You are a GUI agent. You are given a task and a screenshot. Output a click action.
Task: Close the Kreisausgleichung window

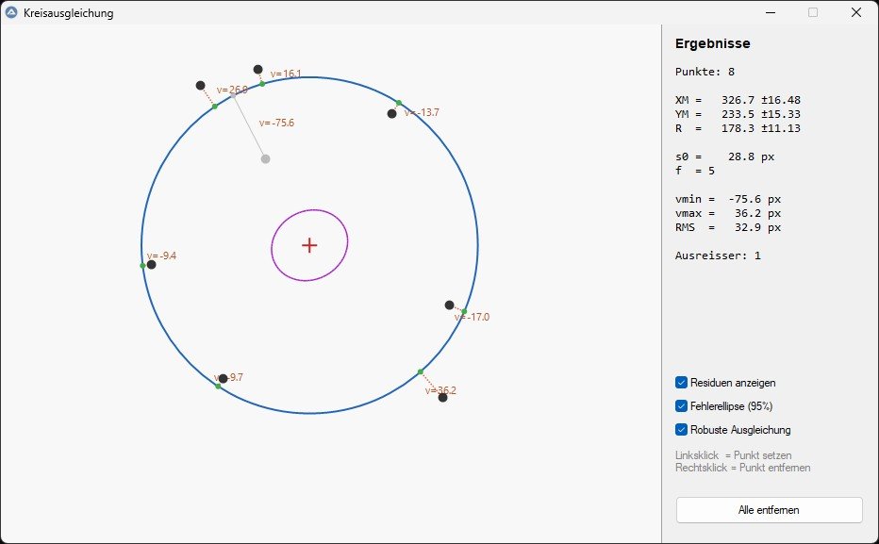(855, 13)
